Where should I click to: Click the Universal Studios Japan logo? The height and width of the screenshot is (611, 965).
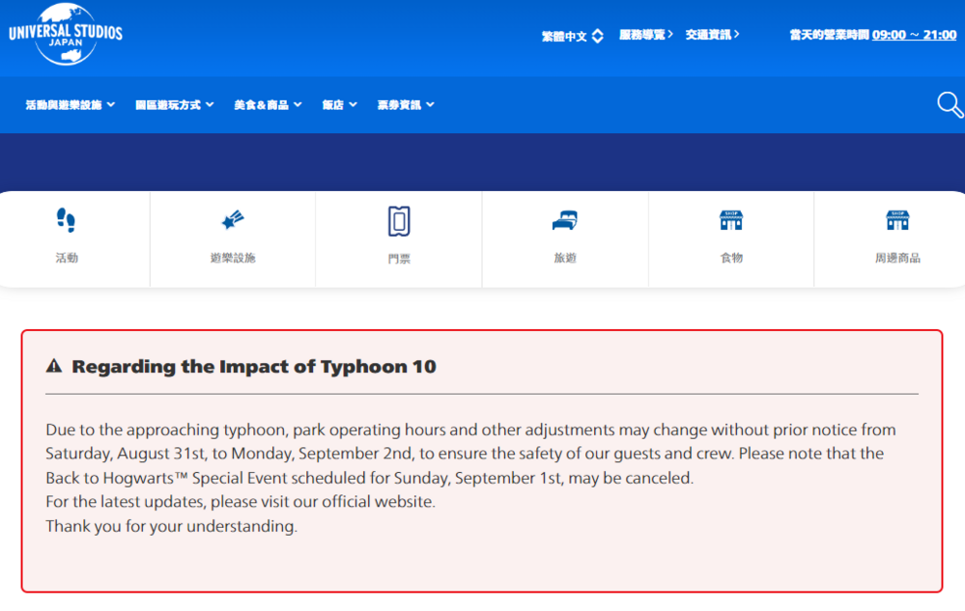(66, 35)
